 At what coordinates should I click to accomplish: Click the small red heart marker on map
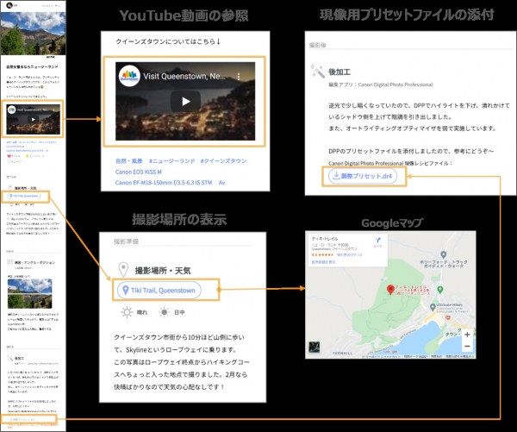tap(448, 317)
